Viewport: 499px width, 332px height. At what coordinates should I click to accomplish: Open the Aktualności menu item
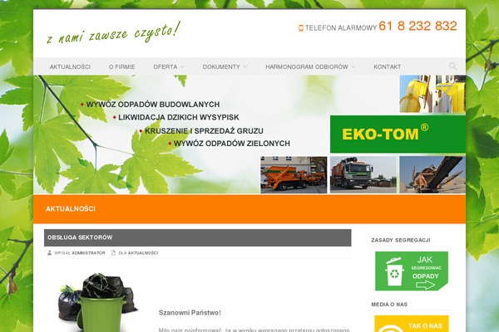(x=70, y=66)
